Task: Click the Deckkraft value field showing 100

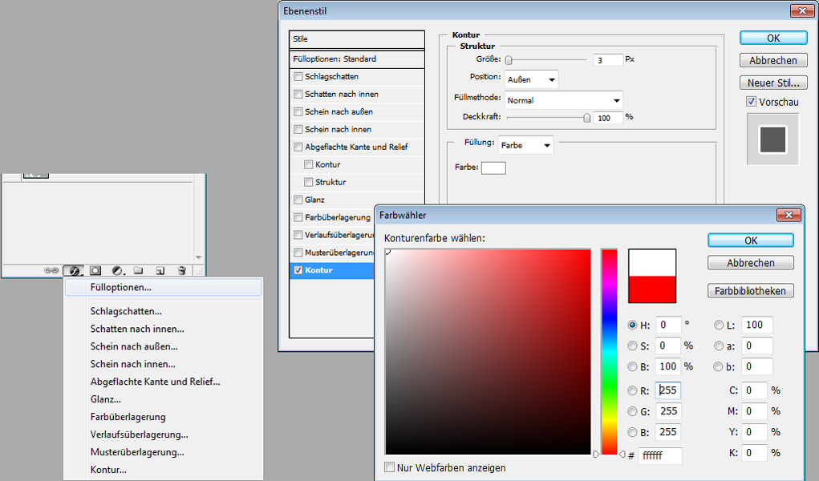Action: click(x=608, y=118)
